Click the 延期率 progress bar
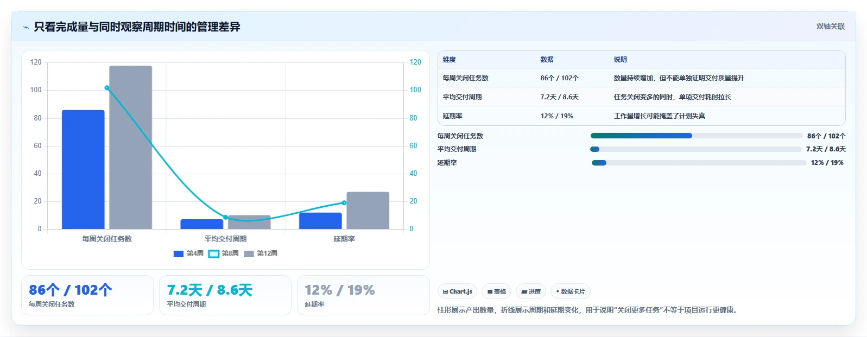The width and height of the screenshot is (867, 337). point(699,163)
